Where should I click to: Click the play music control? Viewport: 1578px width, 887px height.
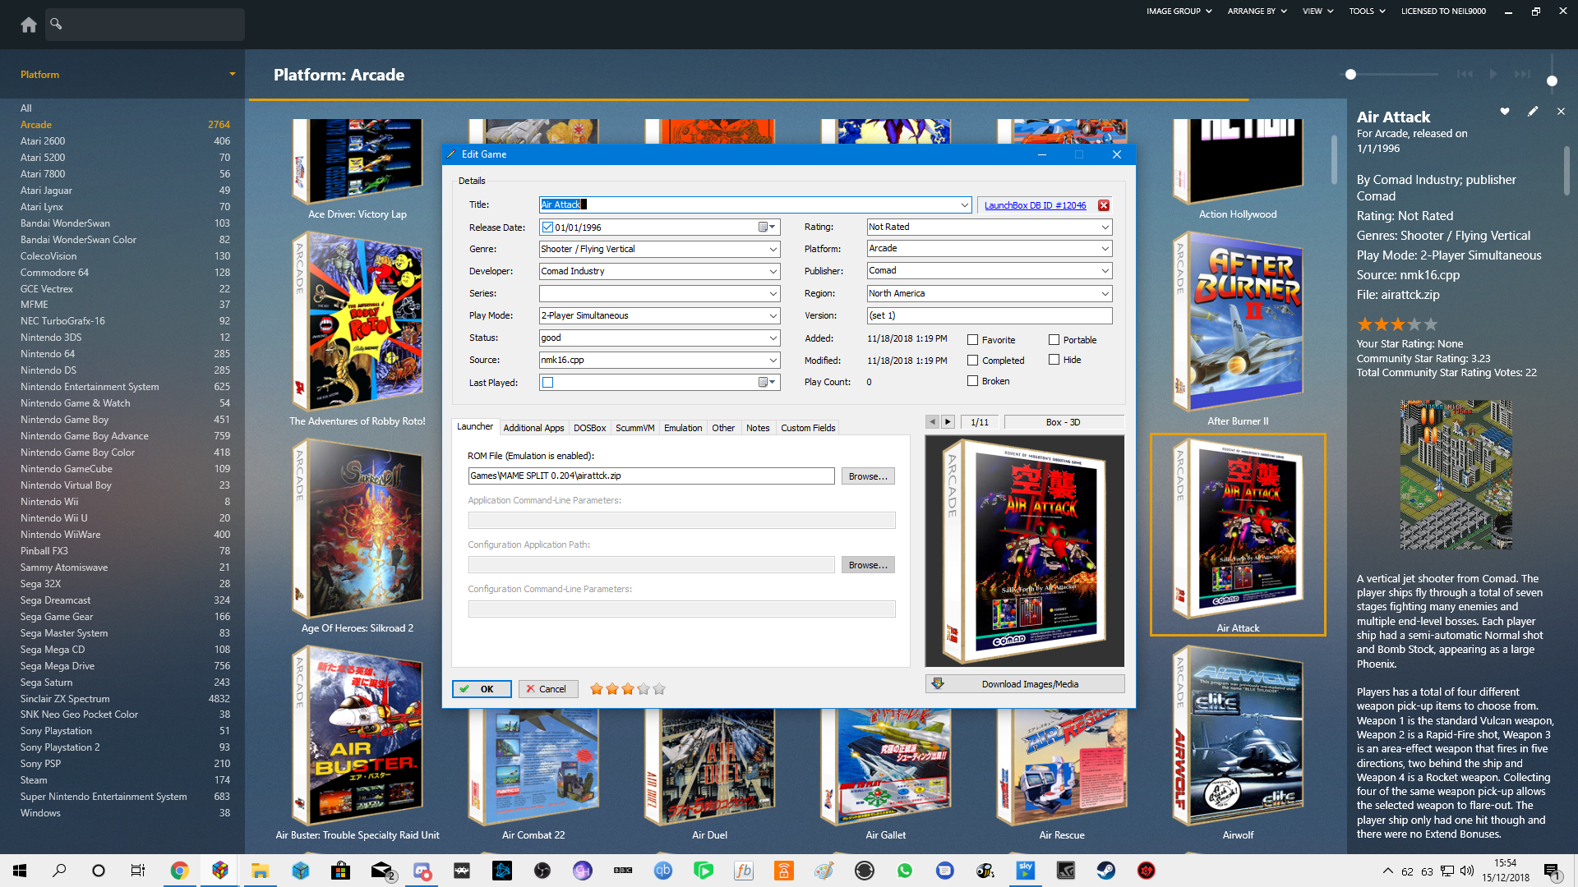click(1493, 74)
